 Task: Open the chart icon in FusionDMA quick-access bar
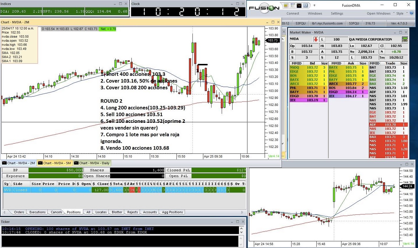coord(299,5)
